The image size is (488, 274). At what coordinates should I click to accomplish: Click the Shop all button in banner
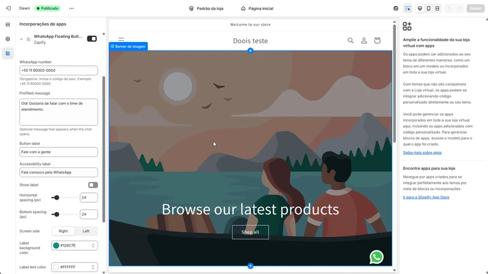pos(250,232)
